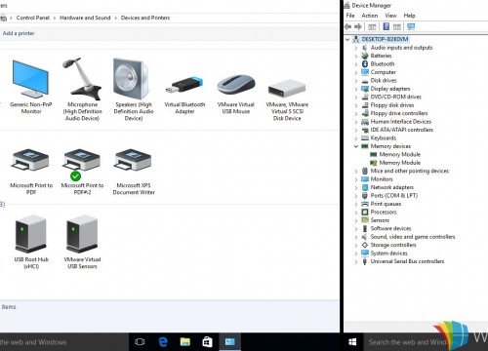The image size is (488, 351).
Task: Click the Back arrow in Device Manager toolbar
Action: 348,26
